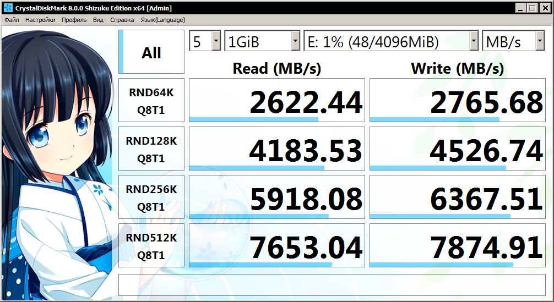Viewport: 554px width, 302px height.
Task: Open the Справка menu
Action: [122, 20]
